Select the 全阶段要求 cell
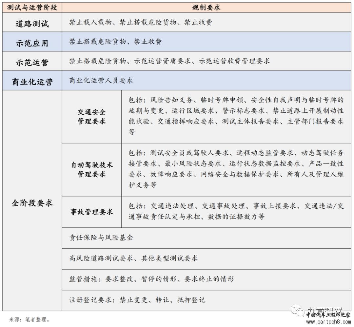The image size is (354, 327). click(31, 202)
